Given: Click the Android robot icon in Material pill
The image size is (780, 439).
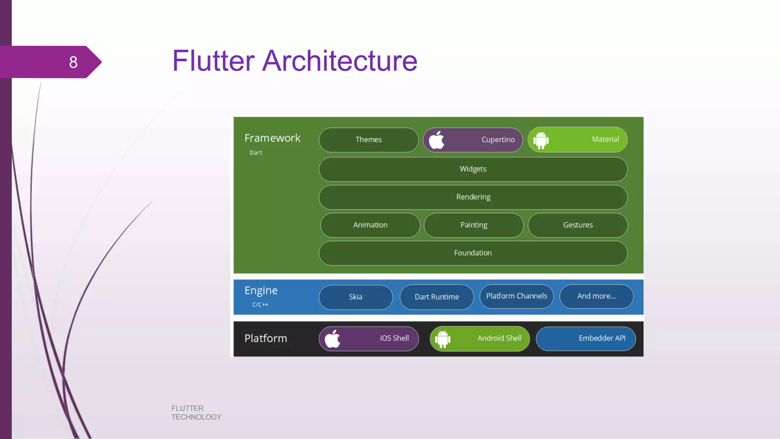Looking at the screenshot, I should [x=541, y=140].
